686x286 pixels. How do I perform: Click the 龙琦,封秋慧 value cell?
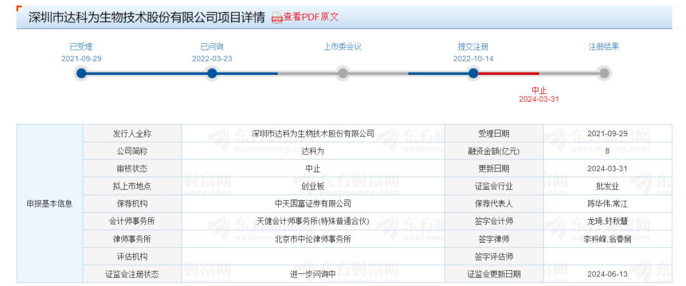[x=608, y=221]
